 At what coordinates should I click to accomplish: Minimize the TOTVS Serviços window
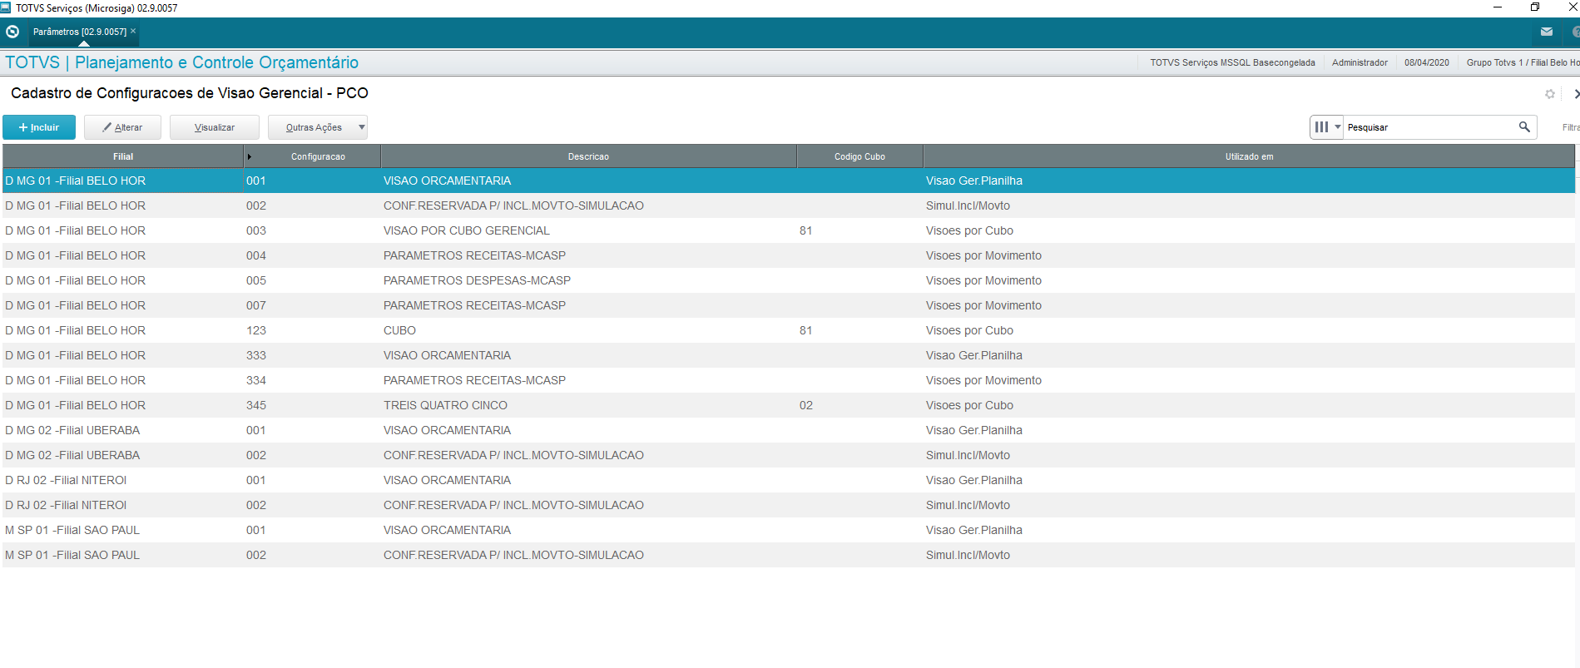coord(1498,7)
